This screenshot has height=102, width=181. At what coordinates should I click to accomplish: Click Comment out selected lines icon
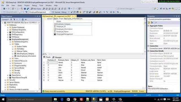tap(104, 12)
